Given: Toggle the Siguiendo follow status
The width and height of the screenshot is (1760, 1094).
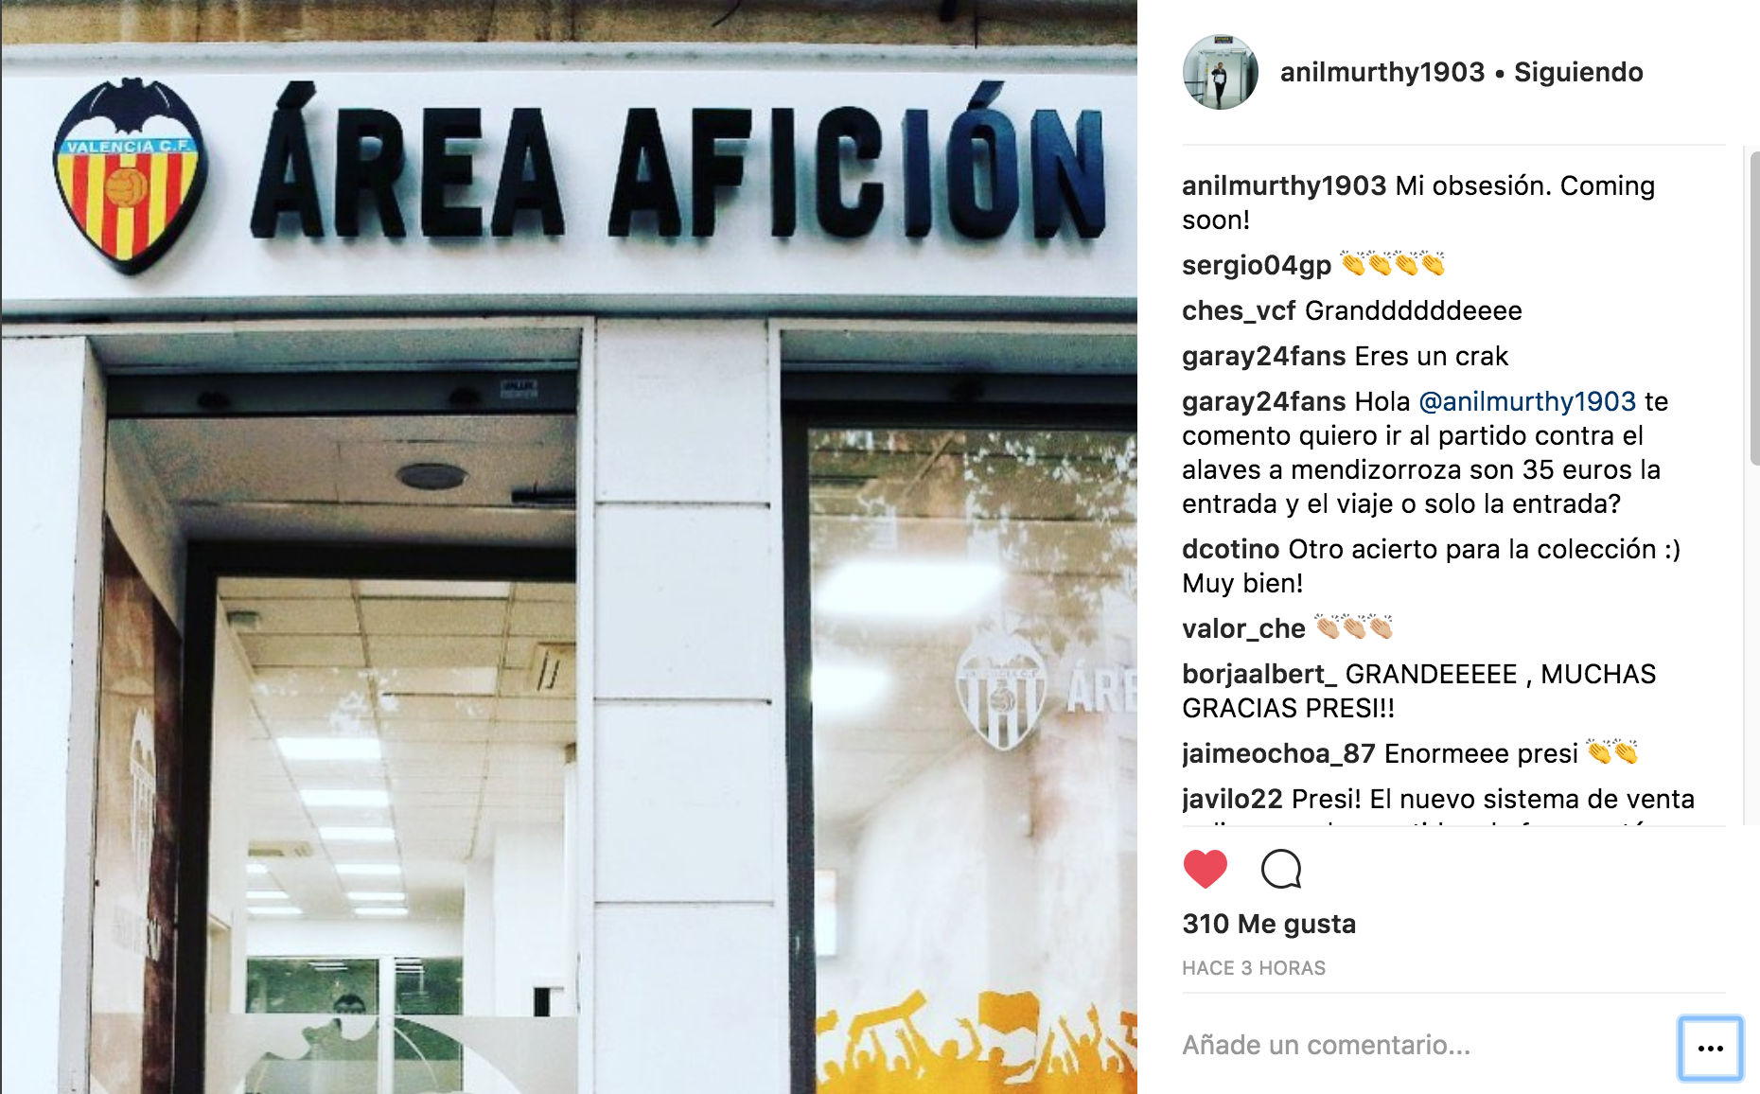Looking at the screenshot, I should coord(1578,72).
